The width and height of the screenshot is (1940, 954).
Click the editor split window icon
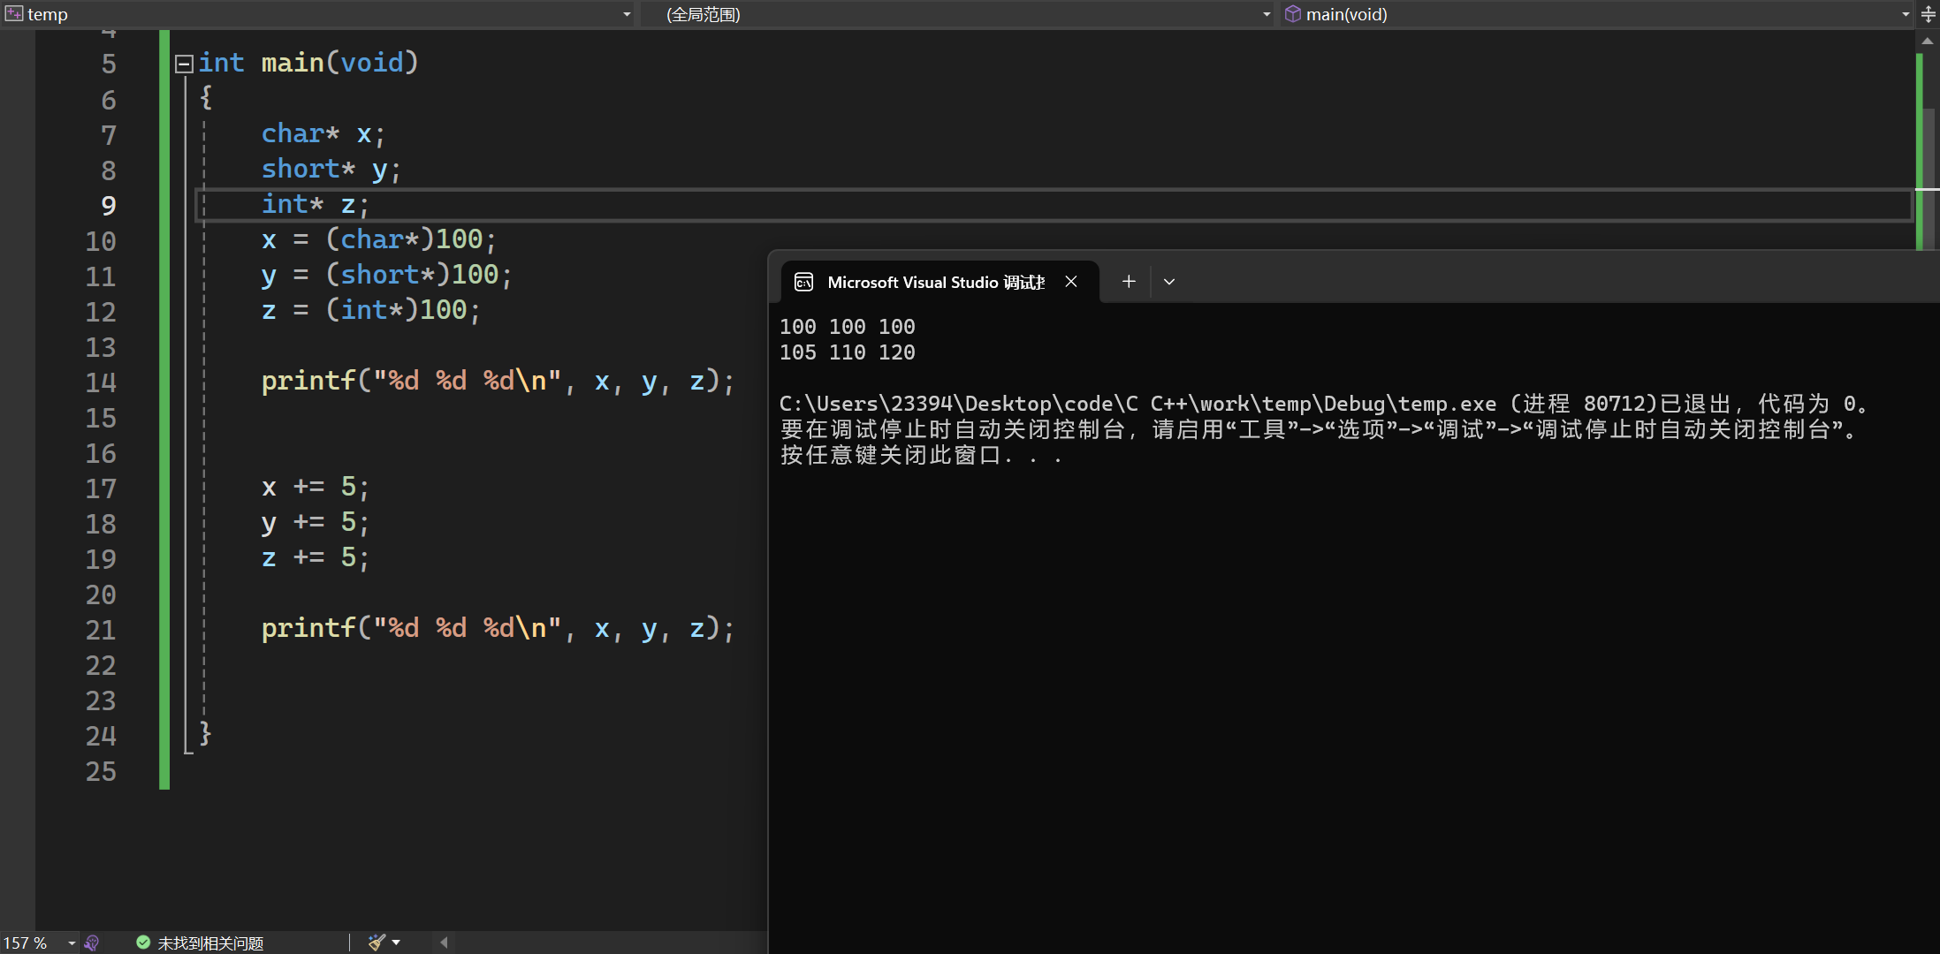click(1929, 14)
